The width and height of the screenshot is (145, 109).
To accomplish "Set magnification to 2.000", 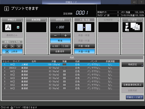I will (x=66, y=46).
